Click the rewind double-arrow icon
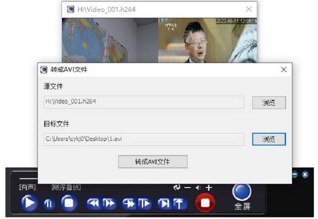The height and width of the screenshot is (219, 318). [x=93, y=203]
